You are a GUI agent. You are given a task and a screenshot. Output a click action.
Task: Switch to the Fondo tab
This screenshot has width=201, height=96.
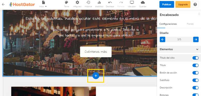click(x=190, y=24)
